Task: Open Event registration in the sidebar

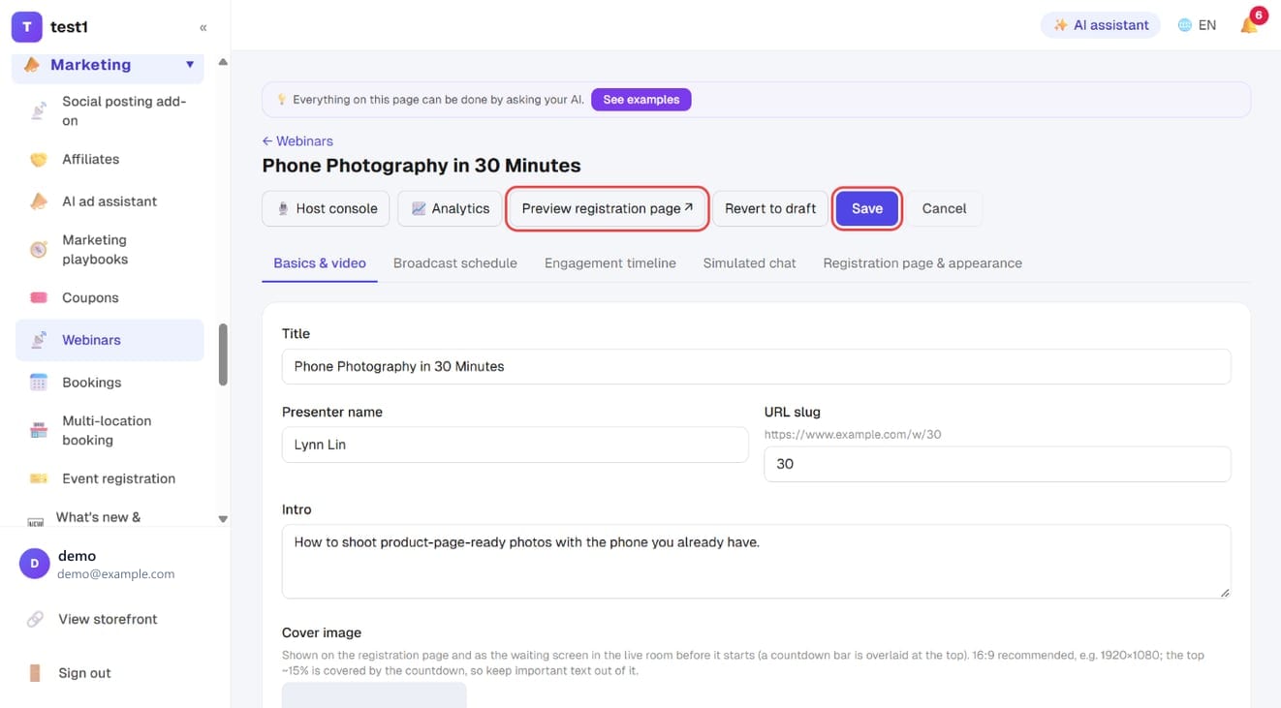Action: pyautogui.click(x=109, y=478)
